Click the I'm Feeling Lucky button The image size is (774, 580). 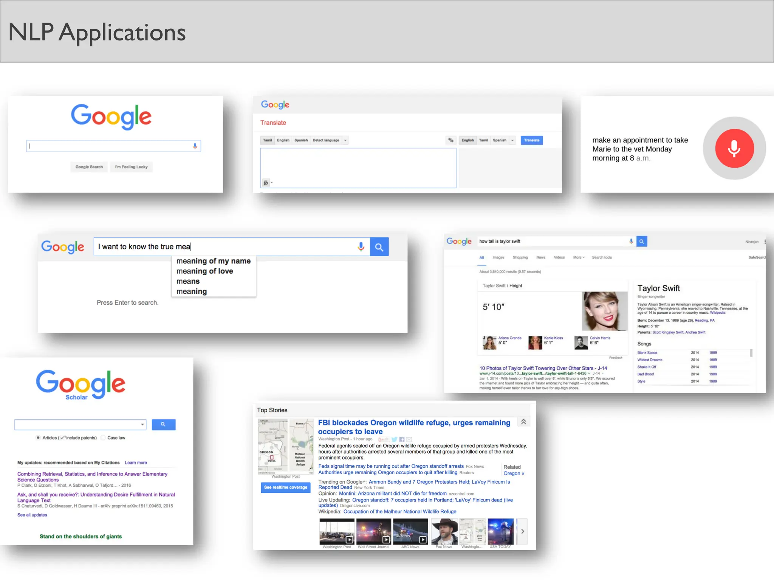[x=131, y=167]
